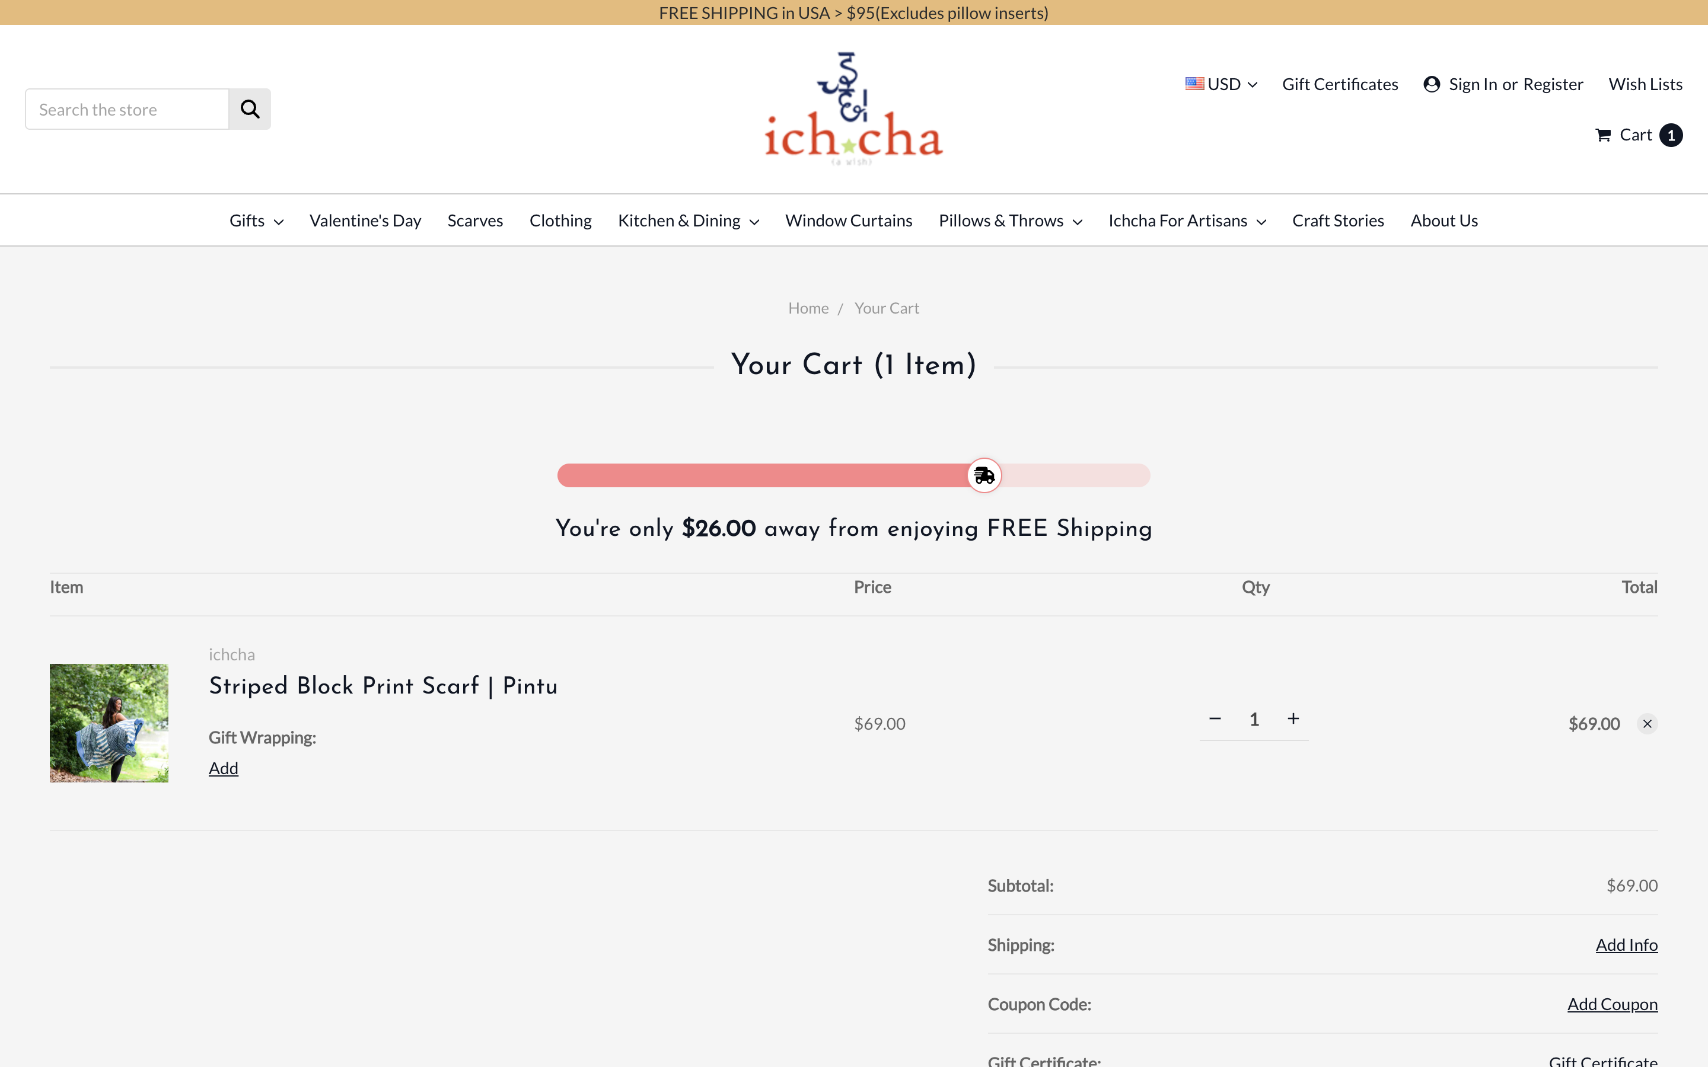
Task: Click the user account icon
Action: click(1431, 85)
